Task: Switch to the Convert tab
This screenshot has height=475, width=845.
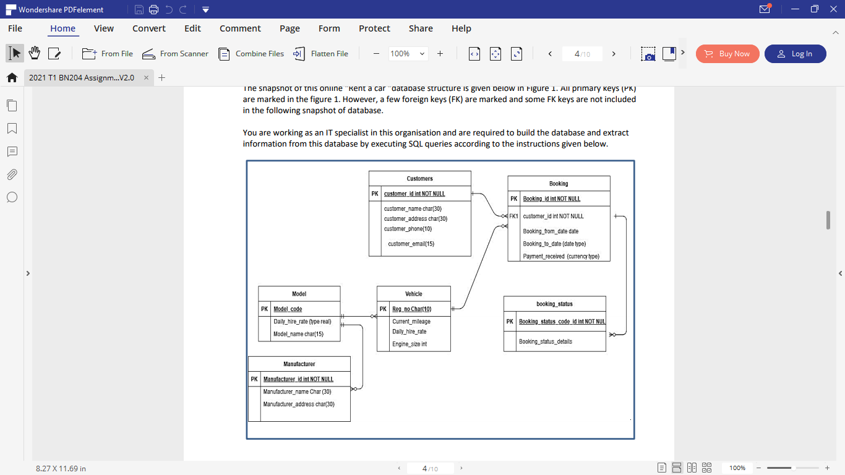Action: 149,28
